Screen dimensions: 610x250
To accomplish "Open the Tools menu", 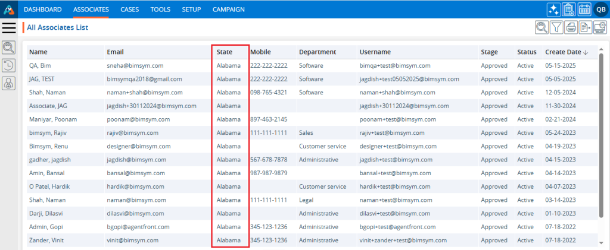I will click(160, 10).
